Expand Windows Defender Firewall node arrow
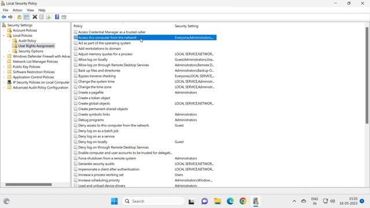Screen dimensions: 370x208 [4, 57]
